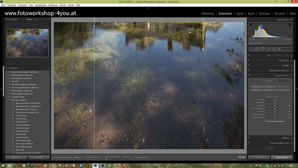
Task: Open the Werkzeuge menu
Action: (53, 5)
